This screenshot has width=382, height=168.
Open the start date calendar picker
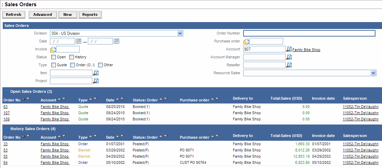pyautogui.click(x=79, y=41)
